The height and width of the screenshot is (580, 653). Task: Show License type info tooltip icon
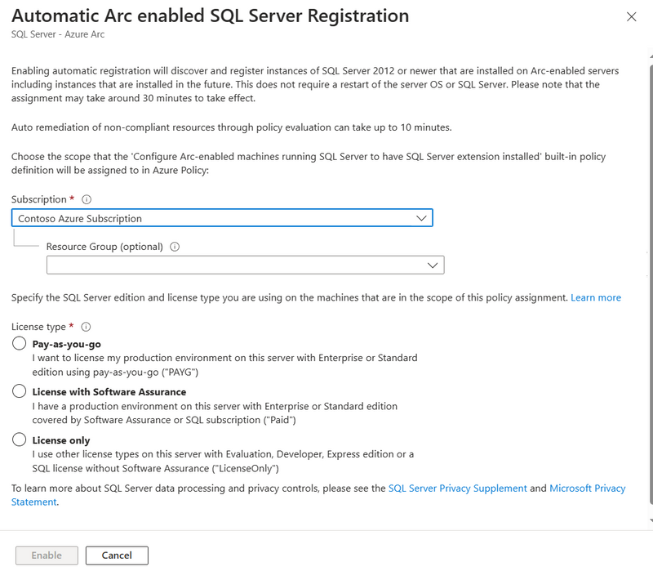tap(86, 327)
